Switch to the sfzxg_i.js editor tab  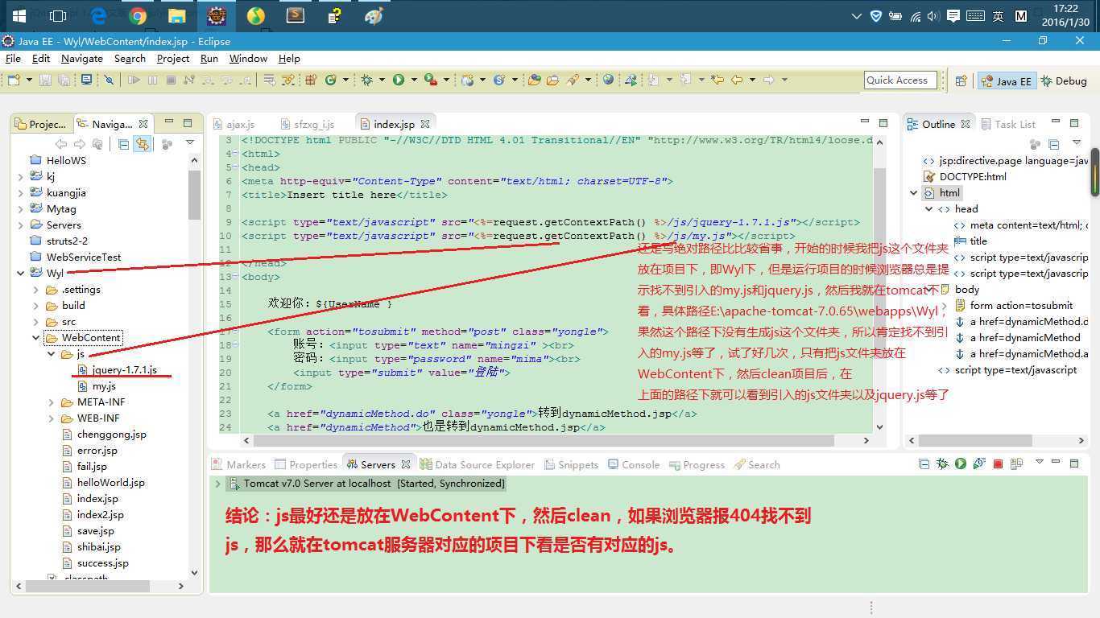pos(308,124)
